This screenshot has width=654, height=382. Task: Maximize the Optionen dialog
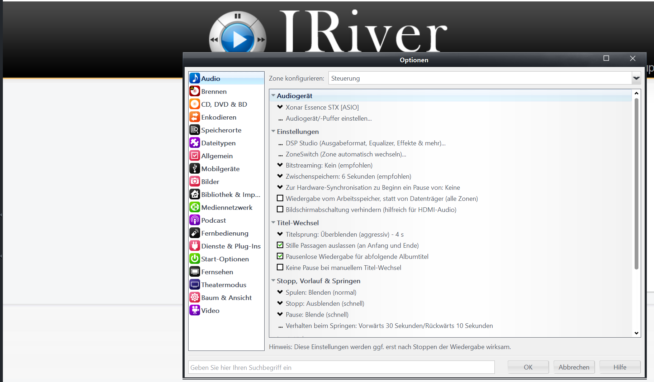pyautogui.click(x=606, y=58)
